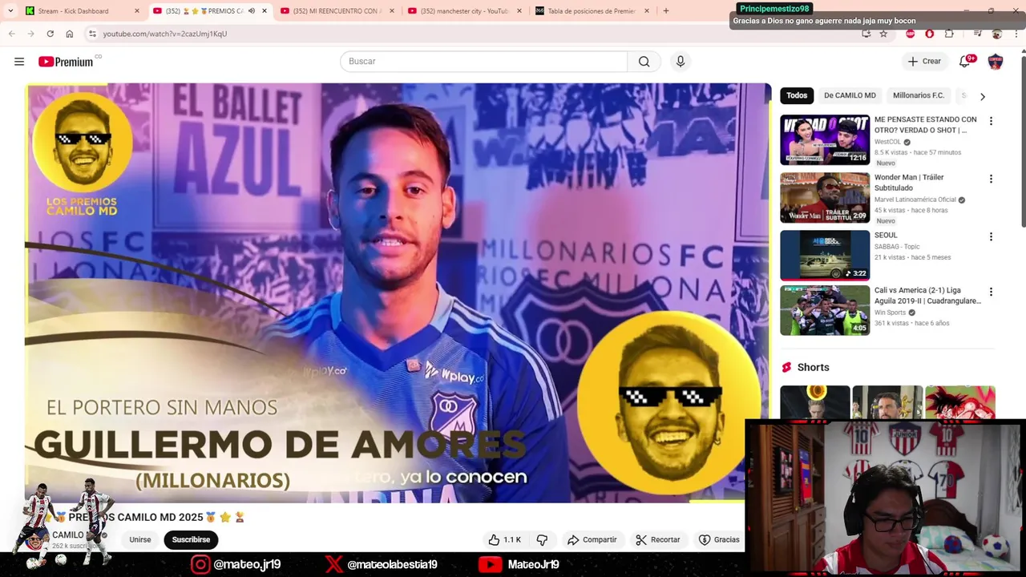Open Chrome three-dot menu
1026x577 pixels.
(1016, 34)
